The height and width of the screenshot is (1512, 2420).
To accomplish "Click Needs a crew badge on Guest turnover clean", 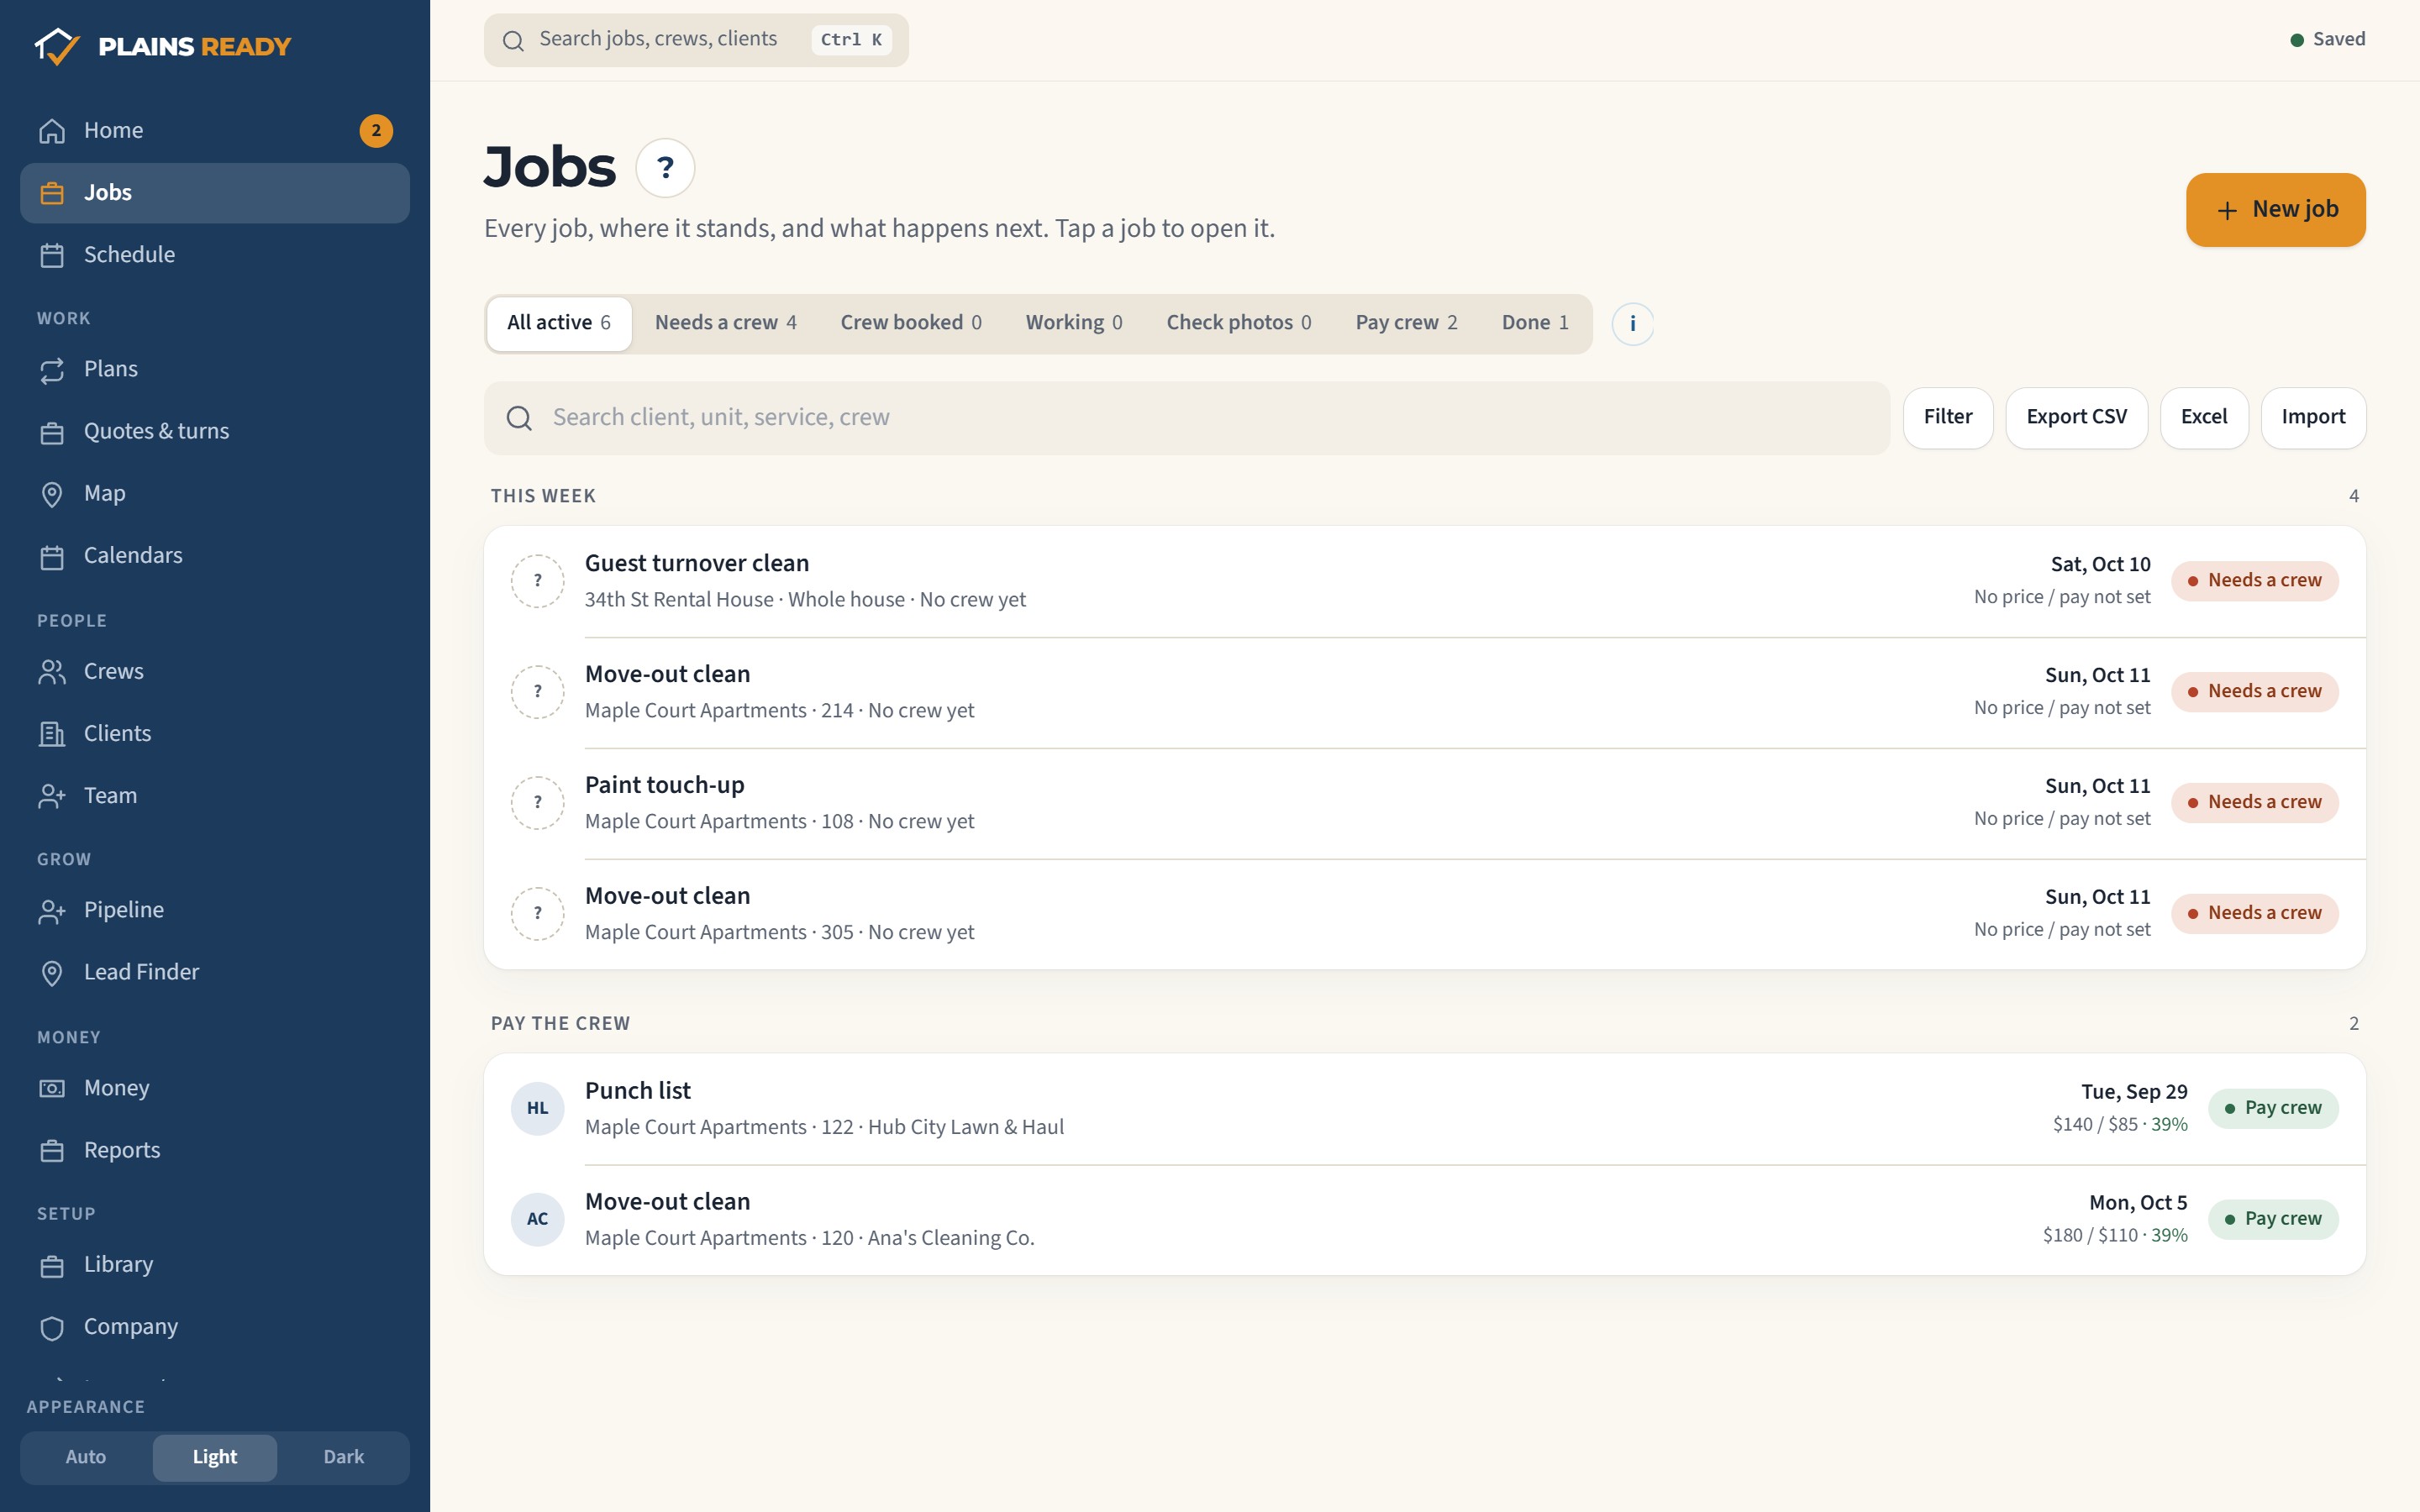I will 2254,581.
